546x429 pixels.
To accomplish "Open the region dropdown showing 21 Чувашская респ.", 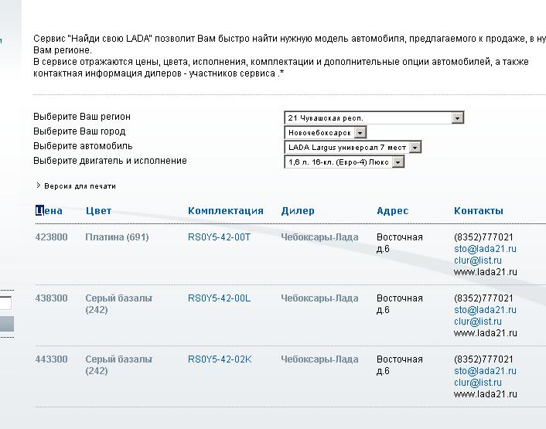I will [x=374, y=118].
